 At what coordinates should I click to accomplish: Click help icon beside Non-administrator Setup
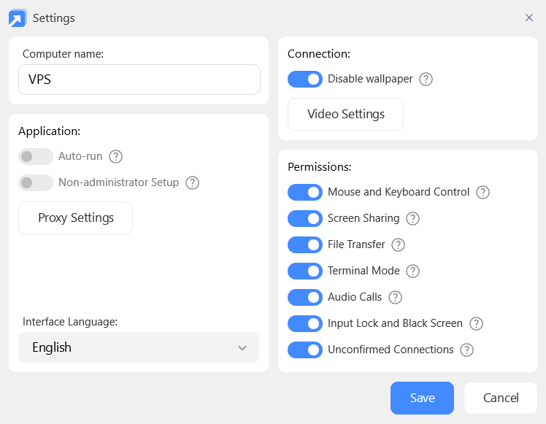tap(193, 182)
